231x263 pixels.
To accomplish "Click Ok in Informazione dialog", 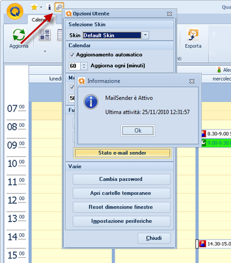I will [x=138, y=131].
